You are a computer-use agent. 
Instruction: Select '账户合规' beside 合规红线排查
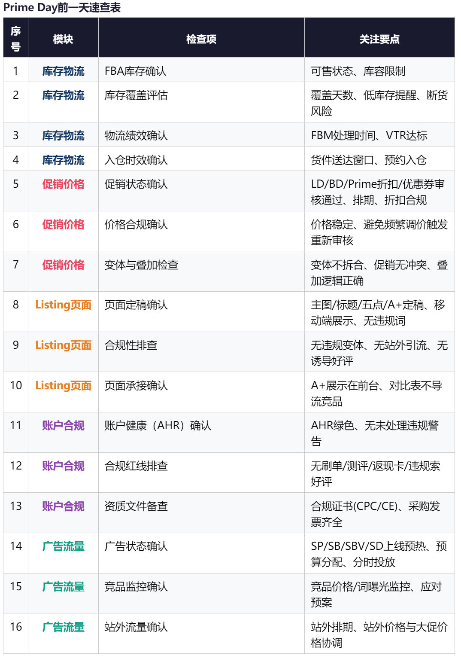(x=63, y=466)
